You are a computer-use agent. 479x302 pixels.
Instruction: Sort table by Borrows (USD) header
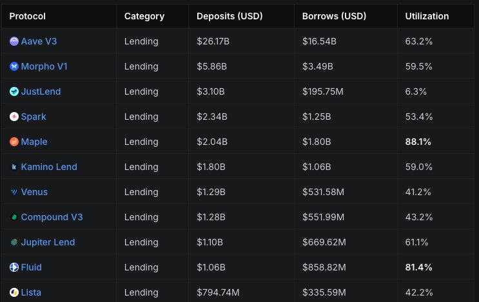pos(332,16)
